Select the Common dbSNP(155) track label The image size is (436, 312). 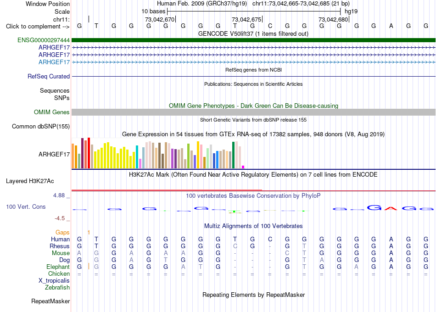pos(41,126)
